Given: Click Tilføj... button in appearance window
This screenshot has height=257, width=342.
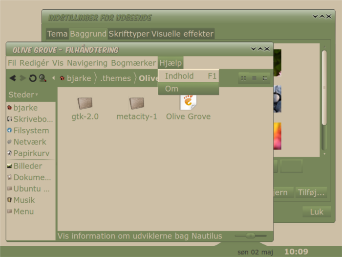Looking at the screenshot, I should coord(311,192).
